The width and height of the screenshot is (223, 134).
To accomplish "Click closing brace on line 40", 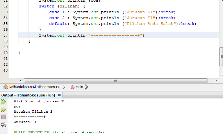I will (x=19, y=53).
